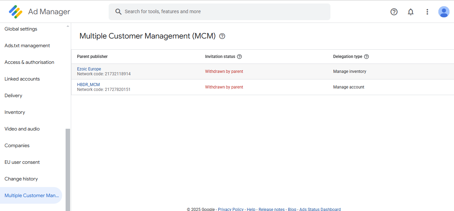This screenshot has height=211, width=454.
Task: Open the Ezoic Europe parent publisher link
Action: (89, 69)
